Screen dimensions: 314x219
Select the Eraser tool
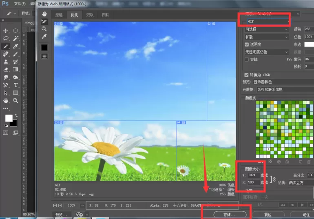click(x=6, y=69)
